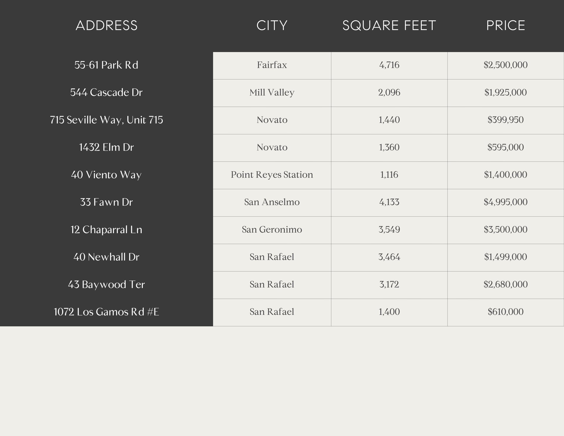564x436 pixels.
Task: Select the 43 Baywood Ter address
Action: [106, 285]
